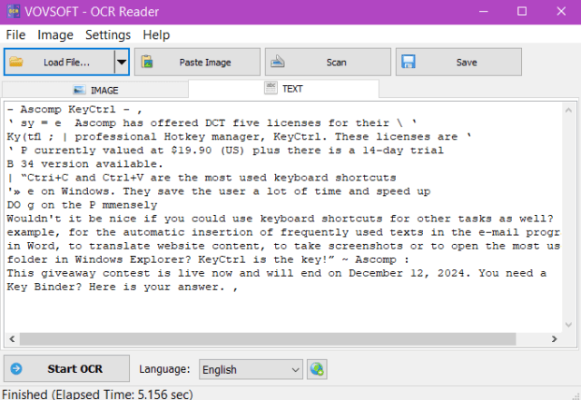Click the clipboard Paste Image icon
This screenshot has height=400, width=581.
[x=147, y=62]
